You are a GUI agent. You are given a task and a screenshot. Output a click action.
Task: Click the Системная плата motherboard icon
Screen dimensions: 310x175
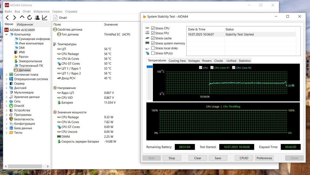pos(11,74)
